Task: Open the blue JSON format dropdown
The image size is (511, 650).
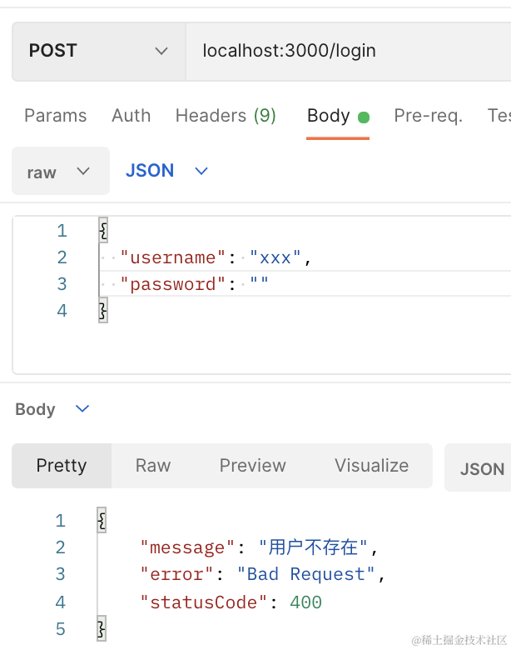Action: 167,171
